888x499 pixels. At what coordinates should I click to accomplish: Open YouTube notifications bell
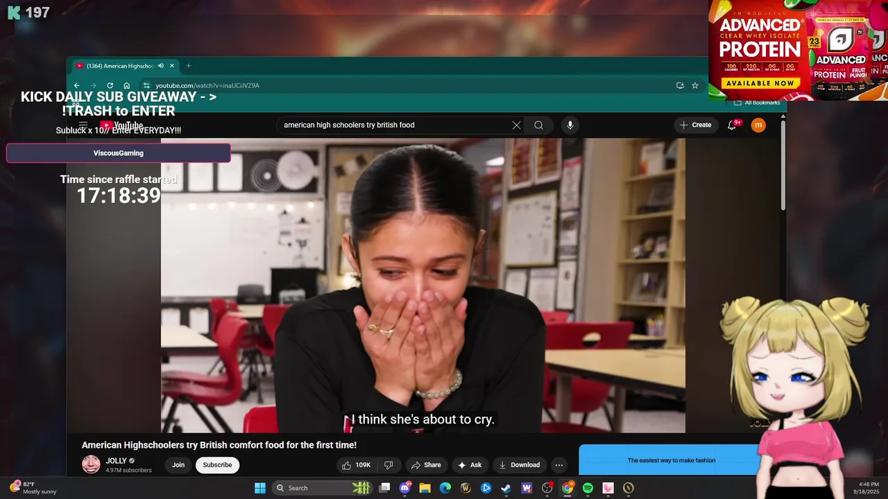pyautogui.click(x=733, y=125)
